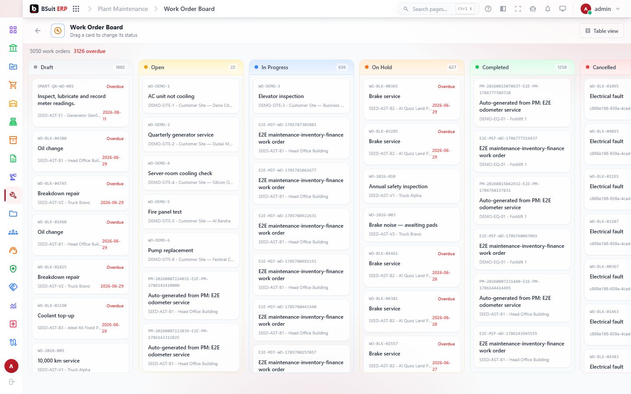631x394 pixels.
Task: Click the Plant Maintenance breadcrumb
Action: [123, 9]
